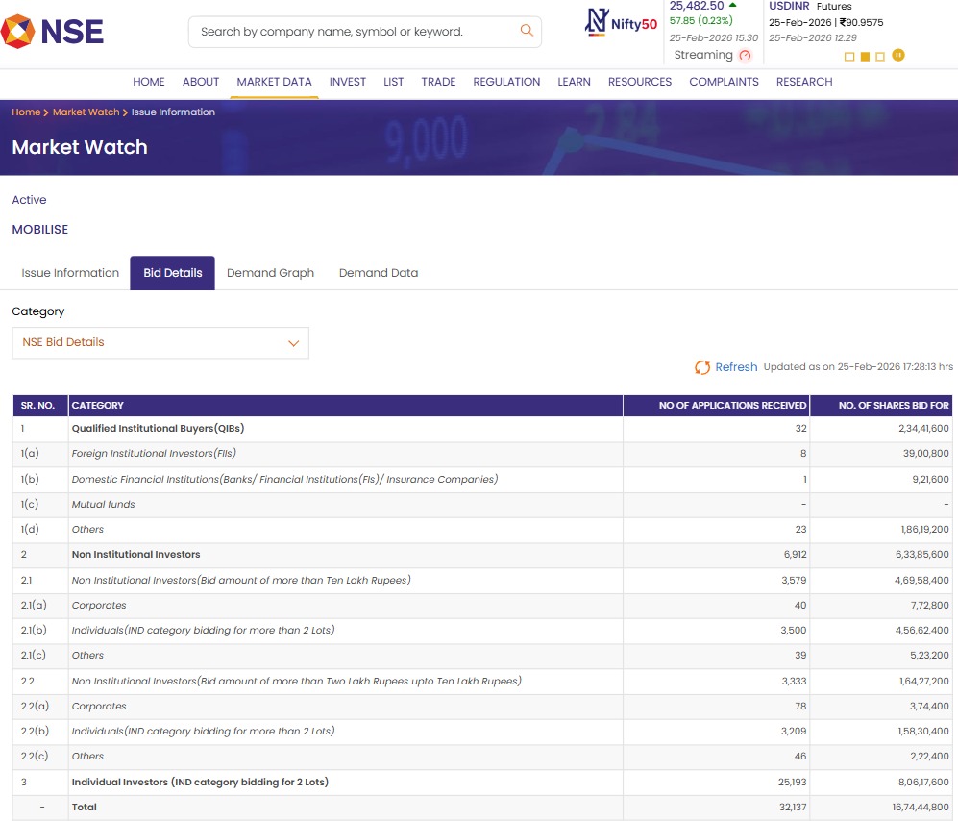The width and height of the screenshot is (958, 821).
Task: Click Domestic Financial Institutions row label
Action: (284, 479)
